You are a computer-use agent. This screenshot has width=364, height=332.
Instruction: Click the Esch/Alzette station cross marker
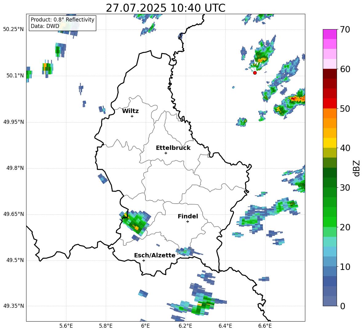(x=144, y=260)
